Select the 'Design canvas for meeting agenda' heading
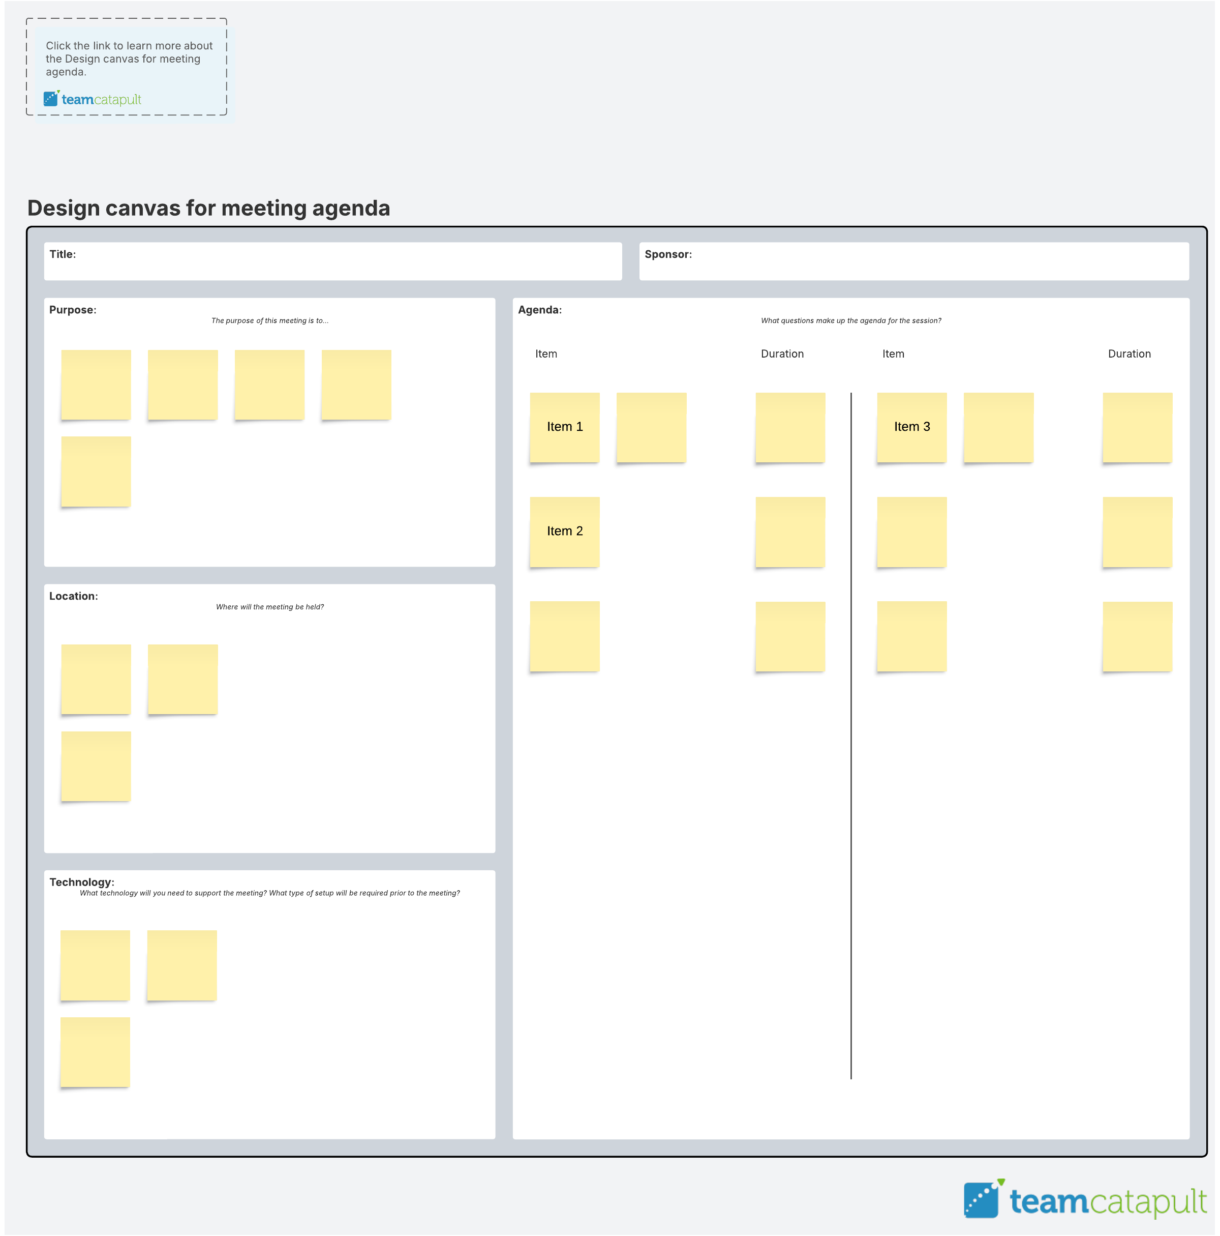This screenshot has width=1220, height=1236. [208, 209]
